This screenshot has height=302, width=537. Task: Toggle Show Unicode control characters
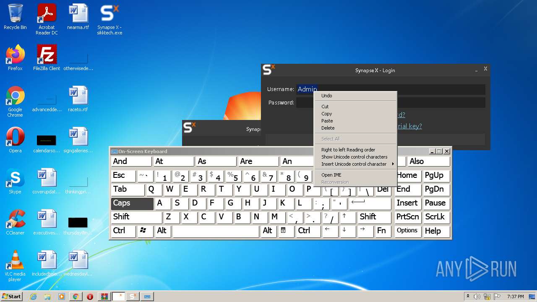tap(355, 157)
